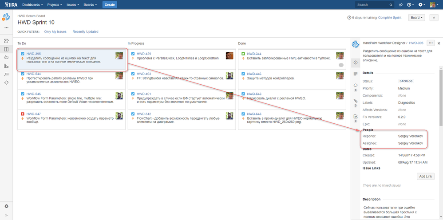The image size is (443, 220).
Task: Open the Add-ons puzzle icon in sidebar
Action: pos(6,82)
